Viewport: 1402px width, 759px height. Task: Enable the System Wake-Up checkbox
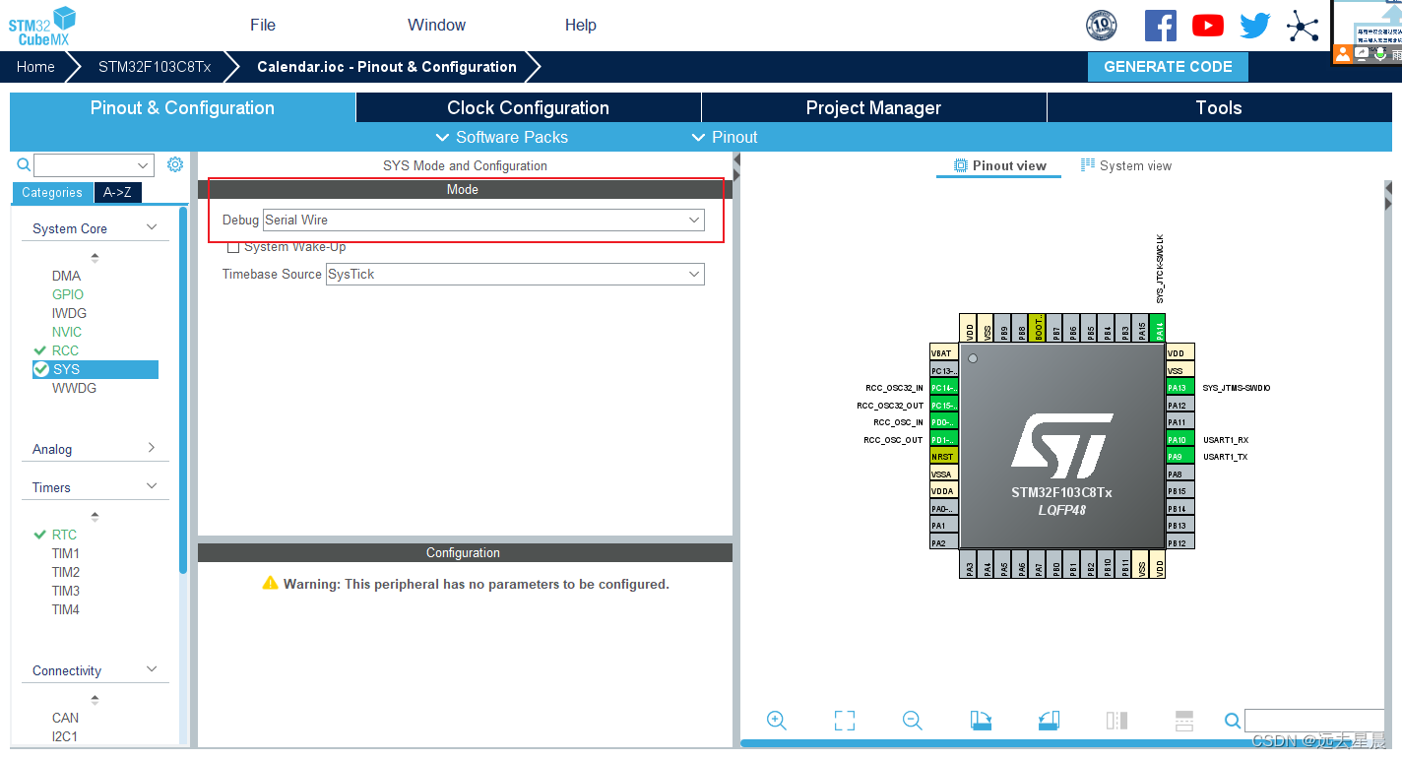[233, 246]
